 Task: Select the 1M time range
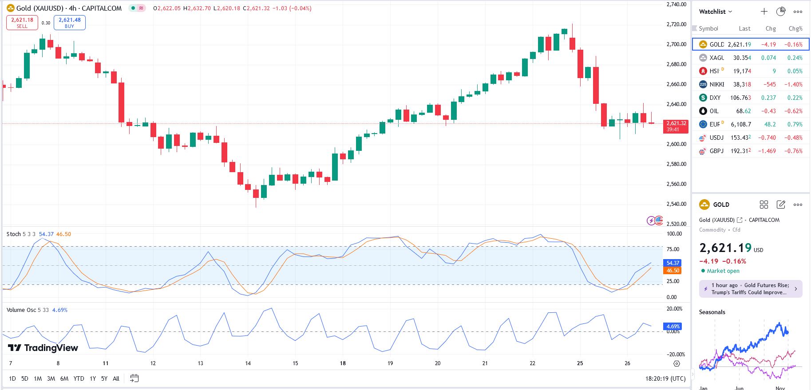coord(38,378)
